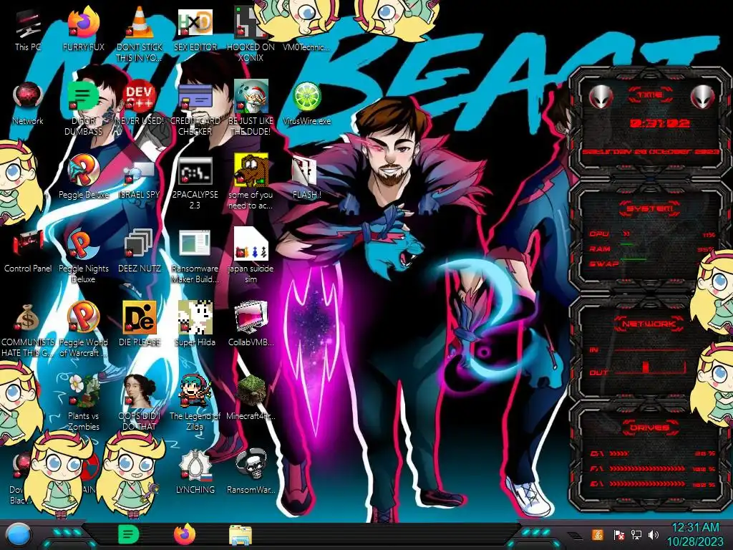Click the right alien head on gadget

(x=703, y=97)
